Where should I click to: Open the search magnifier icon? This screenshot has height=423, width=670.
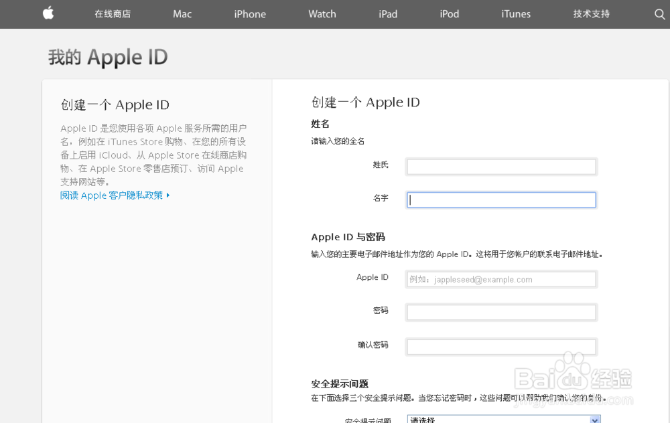click(659, 14)
